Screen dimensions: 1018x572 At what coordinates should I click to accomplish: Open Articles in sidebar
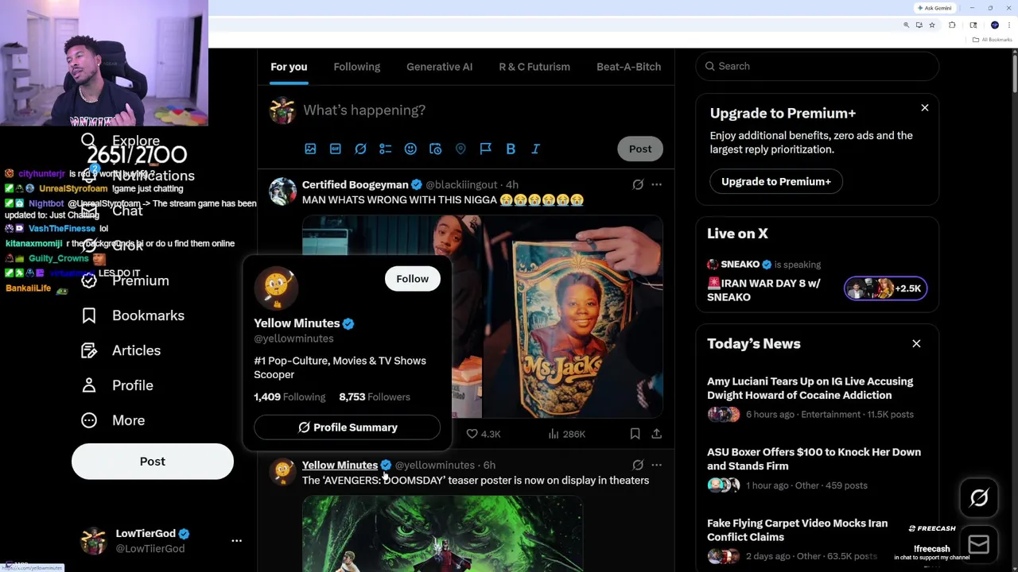[x=121, y=350]
